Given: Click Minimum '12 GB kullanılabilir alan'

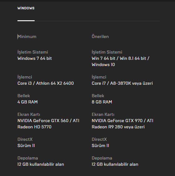Looking at the screenshot, I should [41, 164].
